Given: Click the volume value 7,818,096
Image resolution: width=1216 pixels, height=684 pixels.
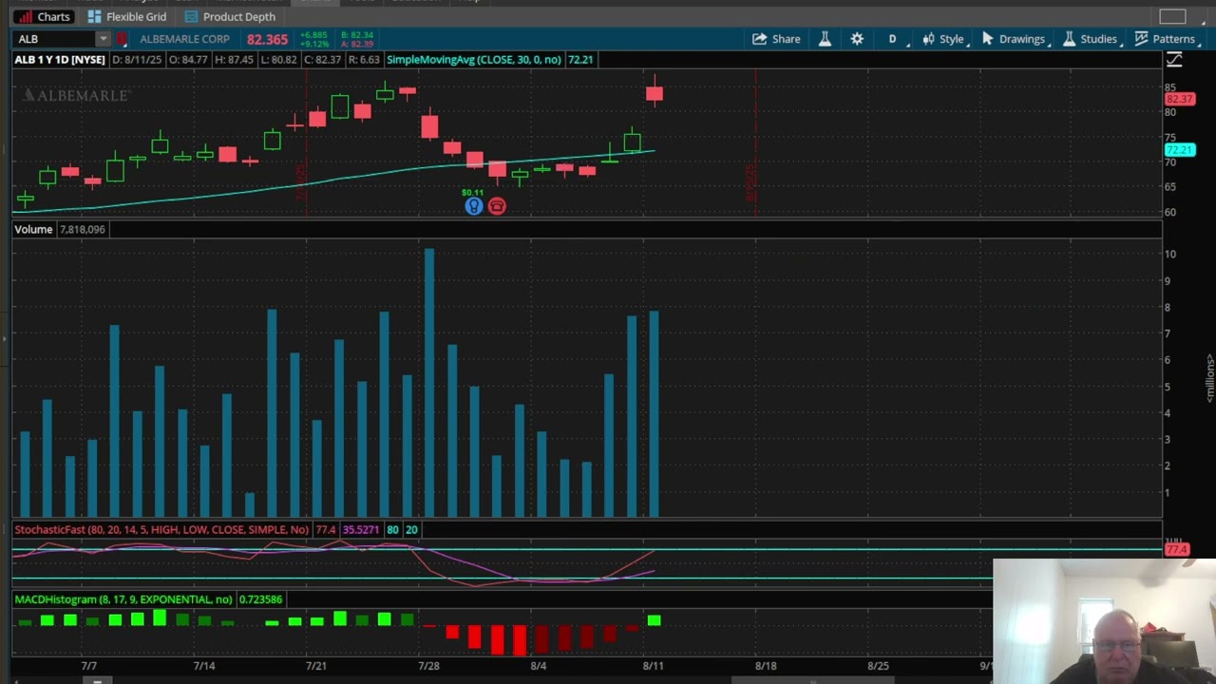Looking at the screenshot, I should 83,229.
